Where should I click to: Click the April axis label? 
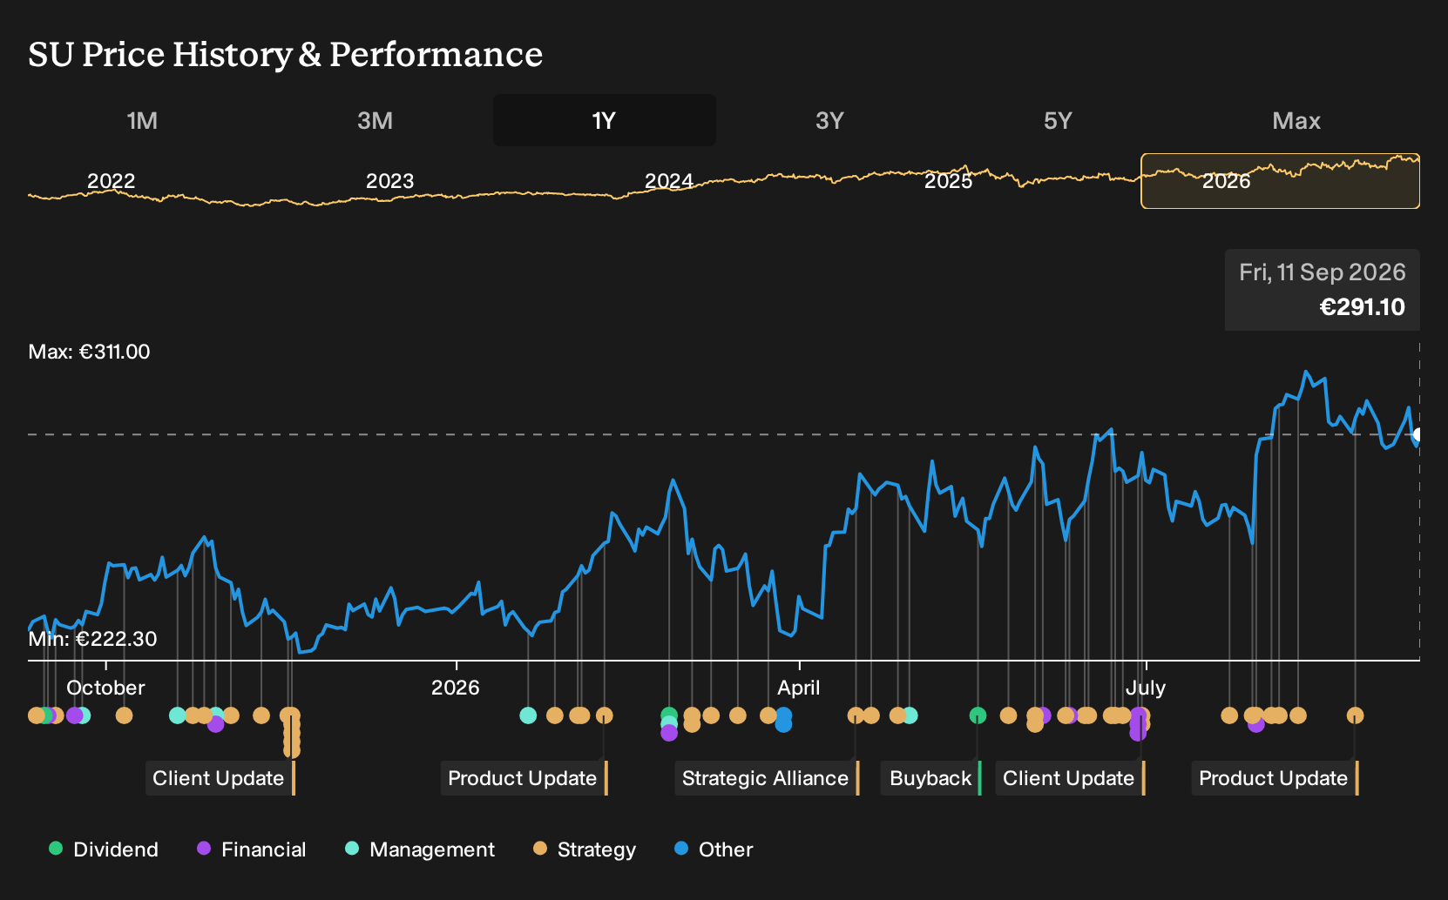coord(799,688)
